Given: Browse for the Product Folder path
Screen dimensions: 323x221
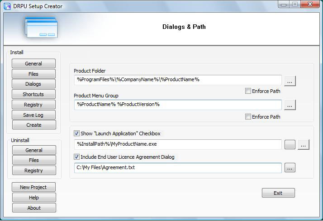Looking at the screenshot, I should [290, 81].
